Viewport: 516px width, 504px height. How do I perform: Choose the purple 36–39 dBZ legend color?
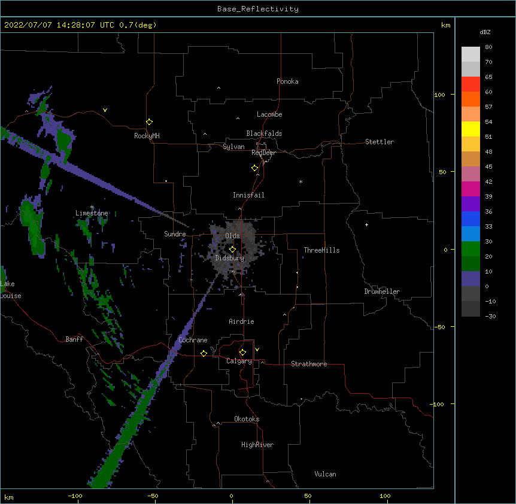(471, 204)
